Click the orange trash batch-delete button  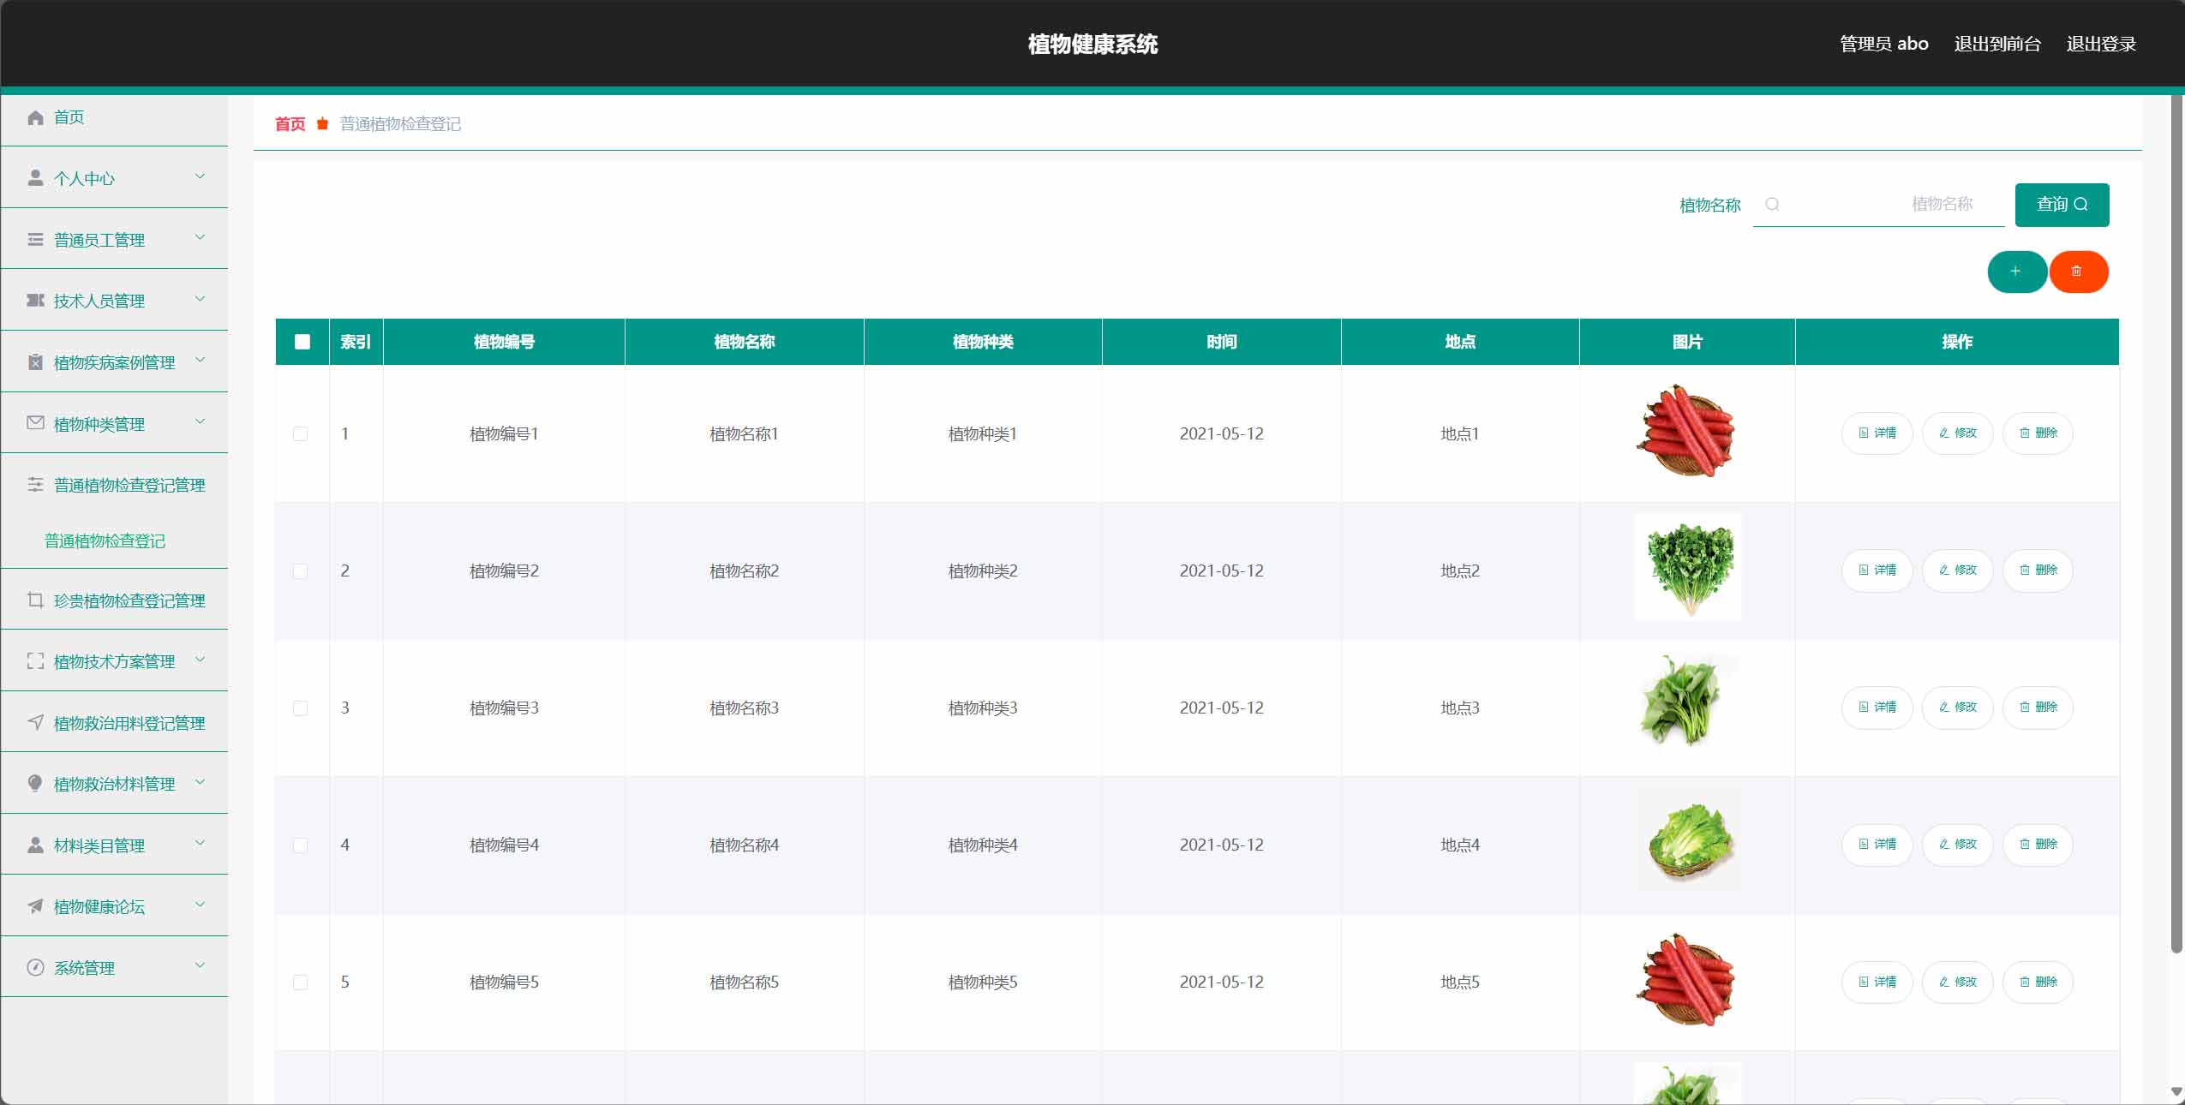click(x=2078, y=272)
